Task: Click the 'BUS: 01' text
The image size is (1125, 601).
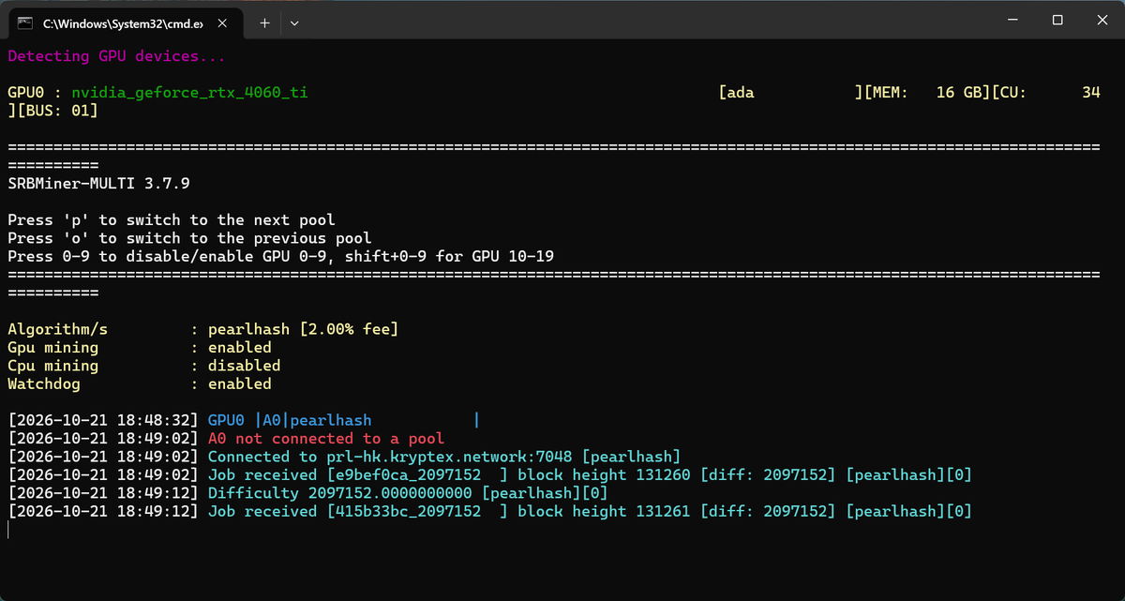Action: click(x=56, y=112)
